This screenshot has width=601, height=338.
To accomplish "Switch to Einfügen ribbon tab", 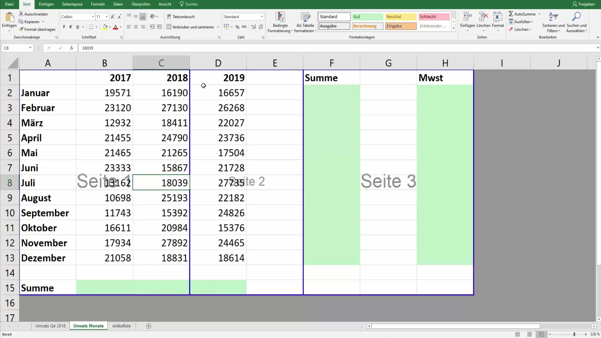I will 46,4.
